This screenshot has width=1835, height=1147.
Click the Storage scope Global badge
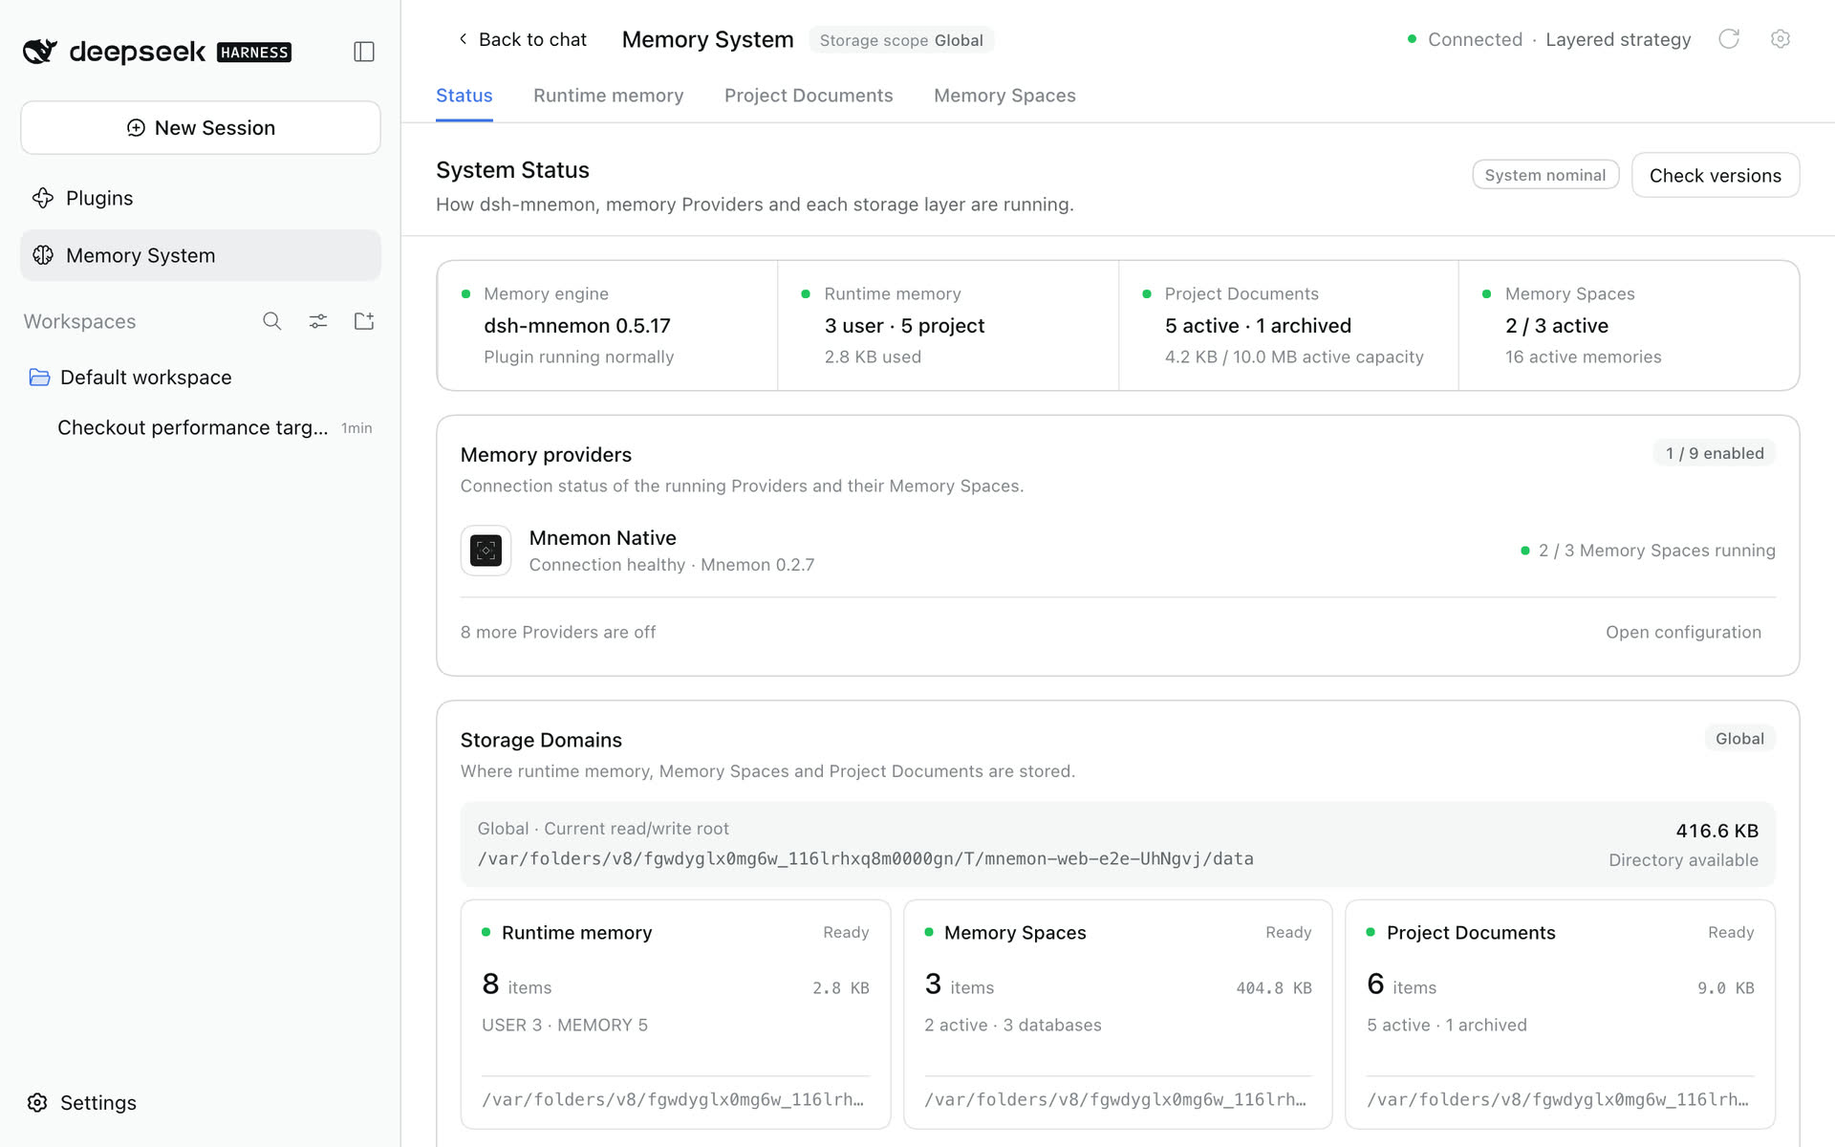point(901,40)
